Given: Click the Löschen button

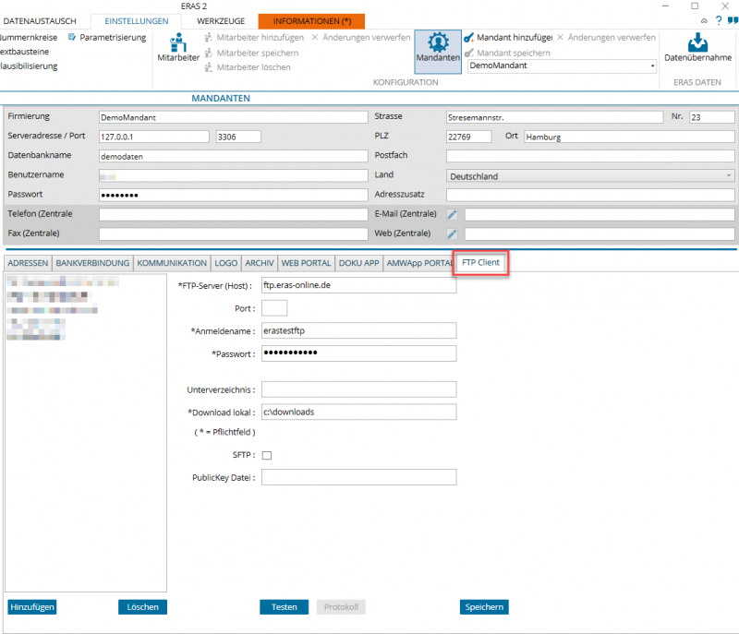Looking at the screenshot, I should click(142, 607).
